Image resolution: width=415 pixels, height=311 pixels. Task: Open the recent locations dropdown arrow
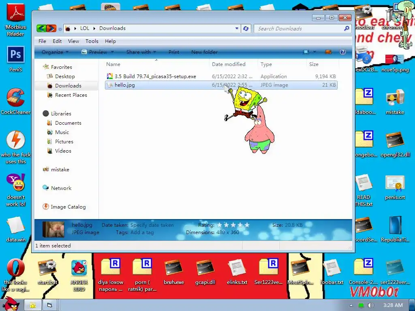point(60,29)
